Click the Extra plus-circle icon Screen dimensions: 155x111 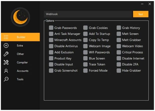[6, 46]
